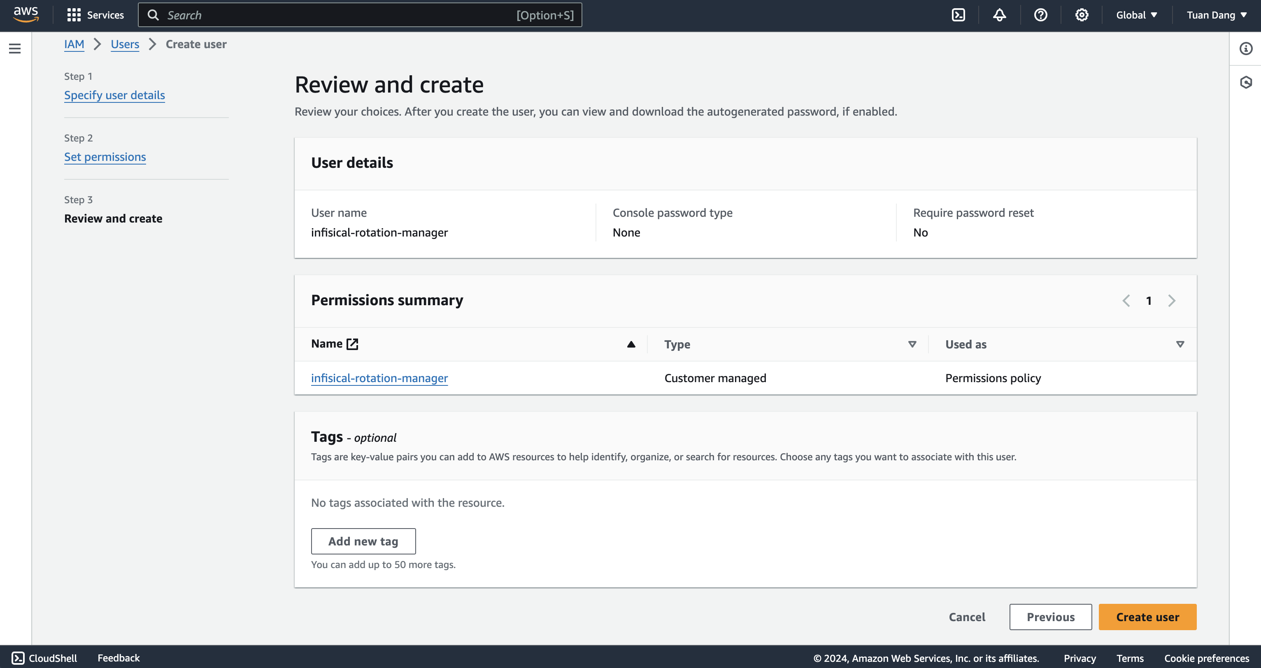1261x668 pixels.
Task: Click the Add new tag button
Action: [x=363, y=541]
